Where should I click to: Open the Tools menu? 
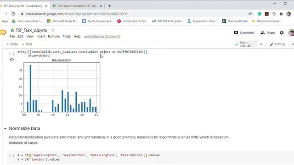tap(67, 36)
